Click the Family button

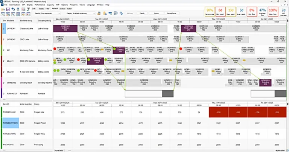pos(142,14)
